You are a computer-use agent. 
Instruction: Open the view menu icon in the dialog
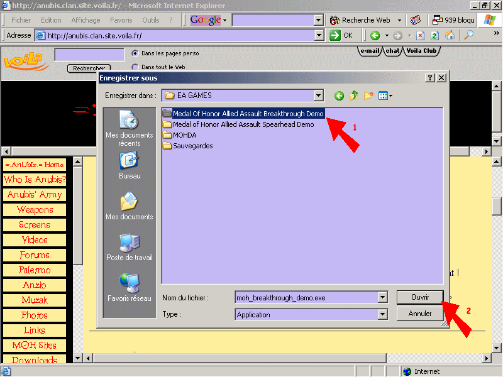coord(385,96)
